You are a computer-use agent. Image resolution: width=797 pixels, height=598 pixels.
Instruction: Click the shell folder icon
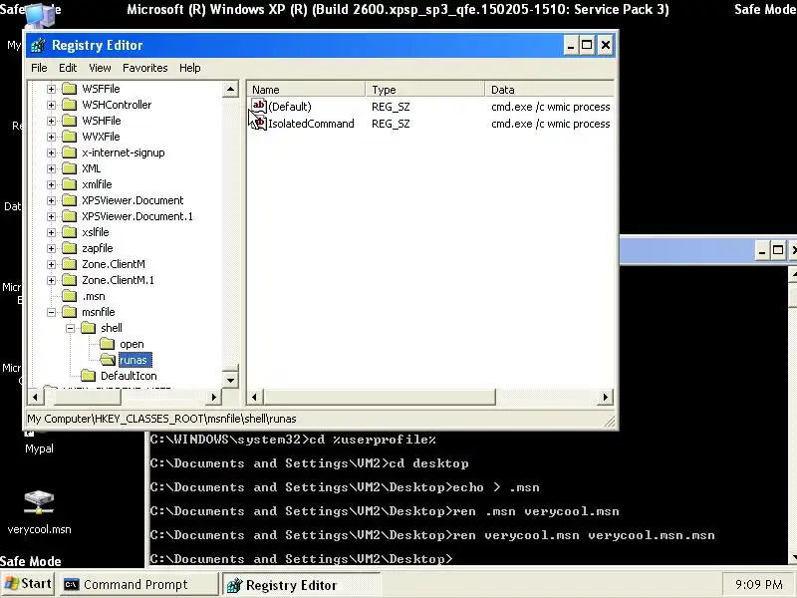point(88,328)
